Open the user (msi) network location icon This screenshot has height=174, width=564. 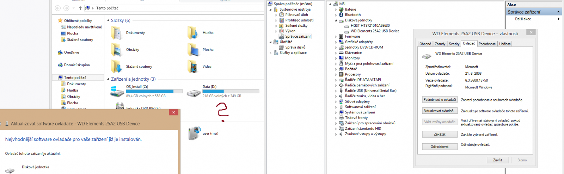[x=194, y=133]
